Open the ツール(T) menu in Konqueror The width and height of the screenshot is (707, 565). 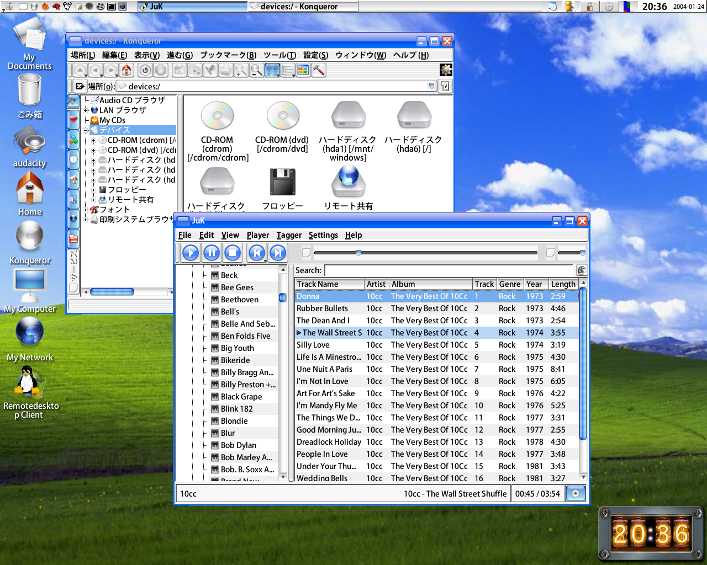[x=279, y=55]
